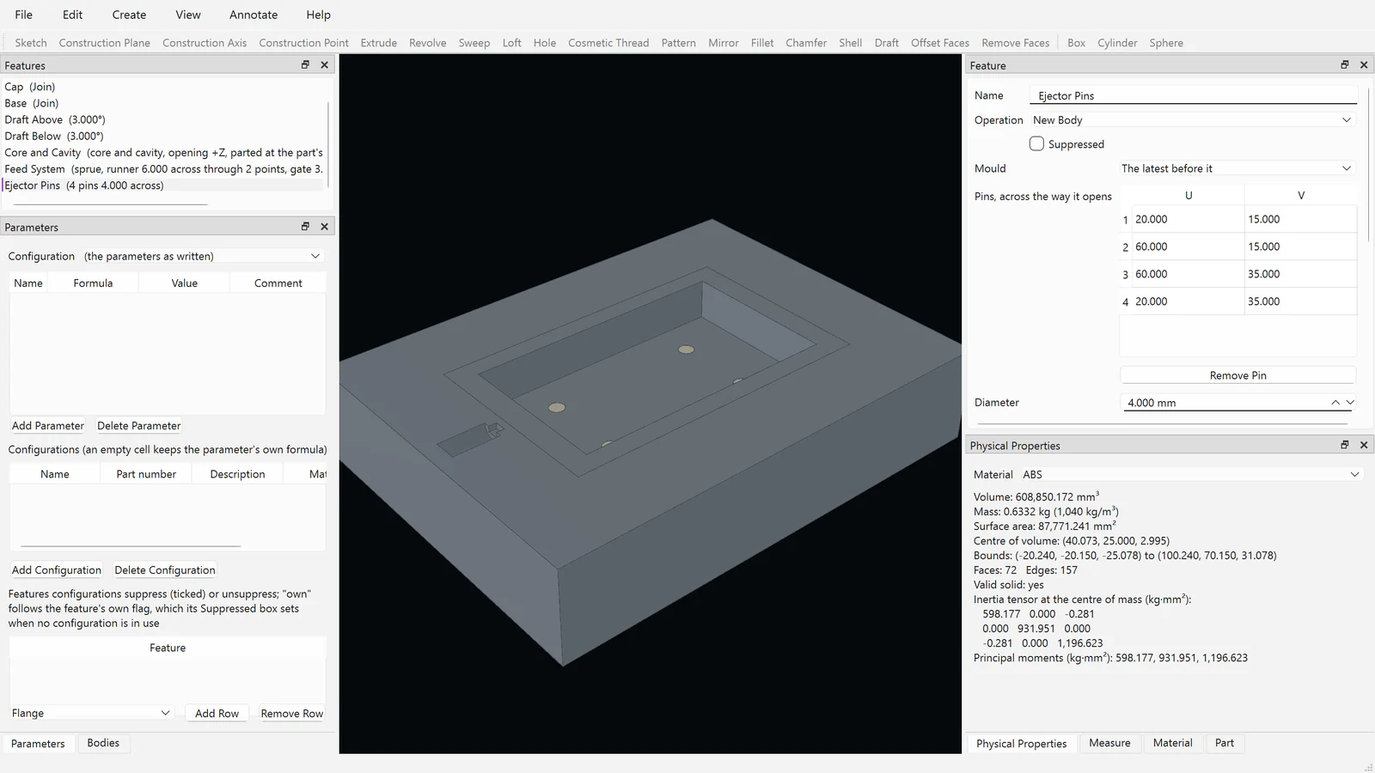The width and height of the screenshot is (1375, 773).
Task: Decrease the Diameter with the down arrow
Action: [1350, 402]
